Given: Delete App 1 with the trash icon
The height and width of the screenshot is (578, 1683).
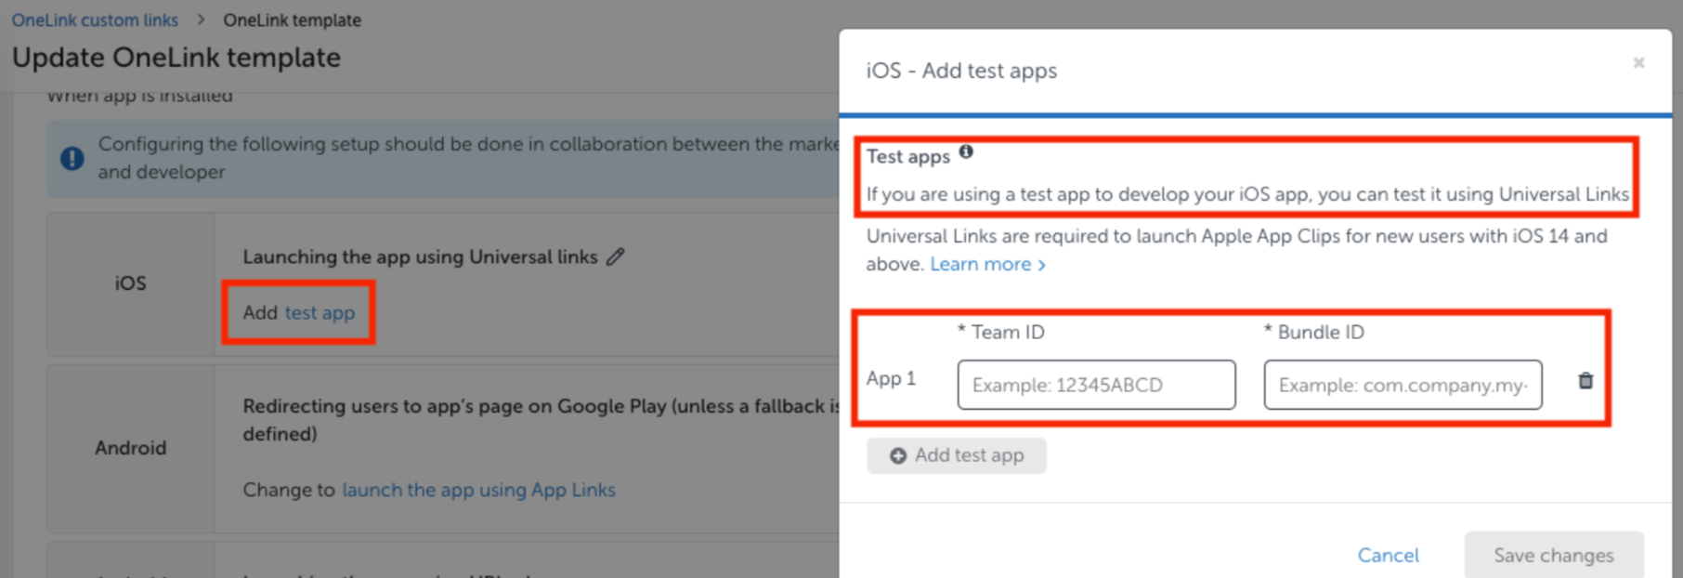Looking at the screenshot, I should pos(1585,381).
